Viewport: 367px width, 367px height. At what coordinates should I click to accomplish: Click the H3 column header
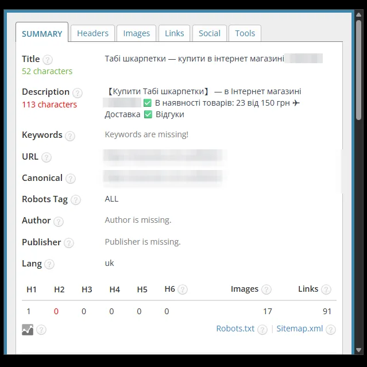pyautogui.click(x=87, y=289)
